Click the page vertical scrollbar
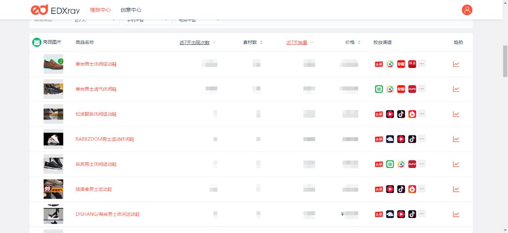The height and width of the screenshot is (233, 508). click(x=505, y=61)
